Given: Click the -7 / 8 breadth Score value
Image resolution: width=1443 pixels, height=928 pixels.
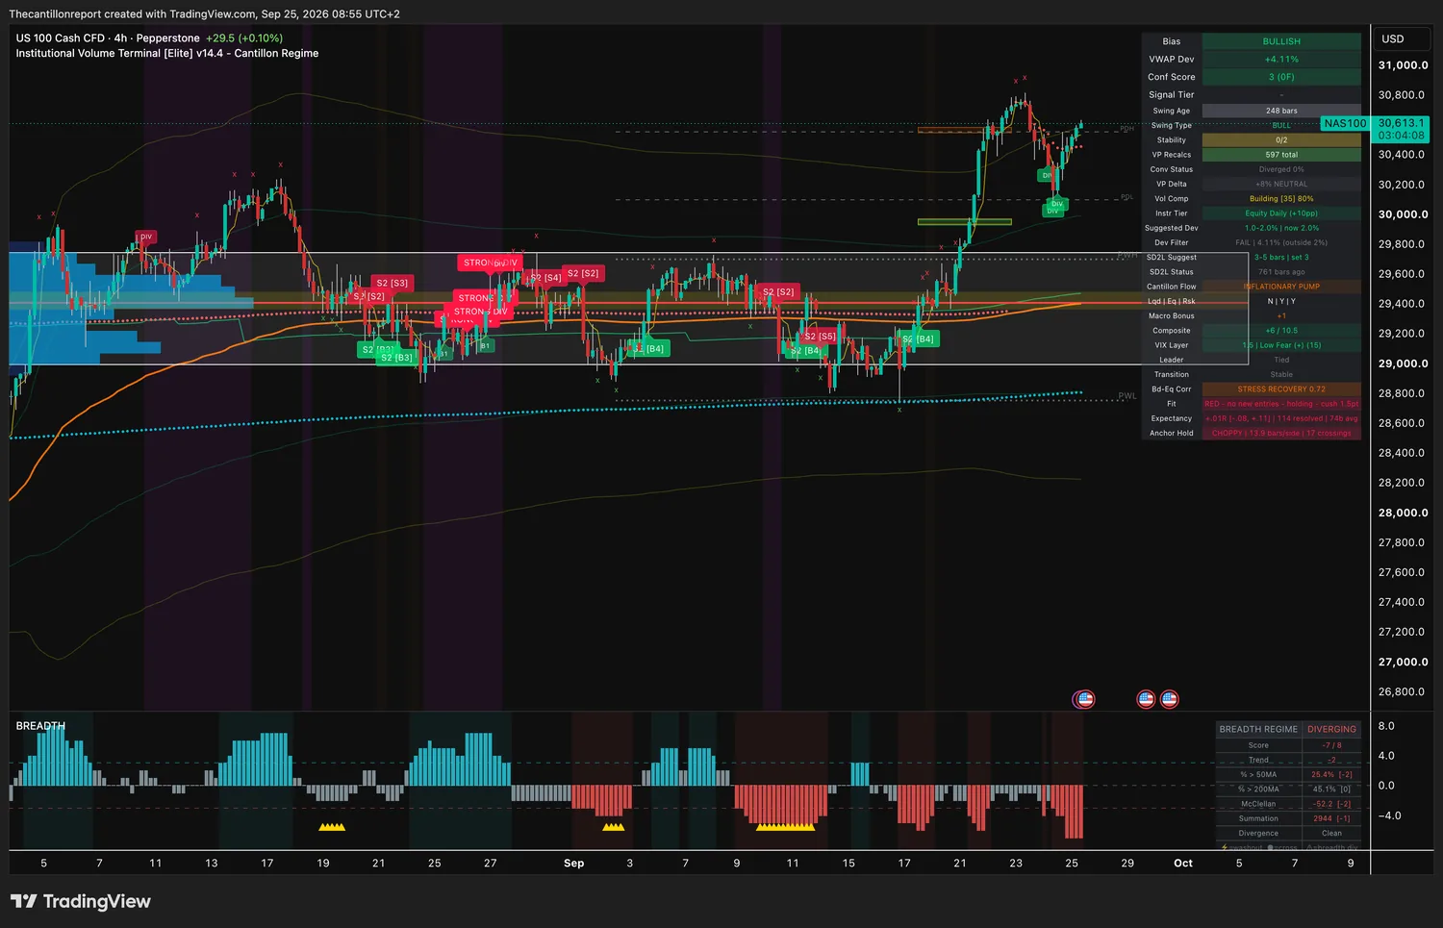Looking at the screenshot, I should (x=1331, y=745).
